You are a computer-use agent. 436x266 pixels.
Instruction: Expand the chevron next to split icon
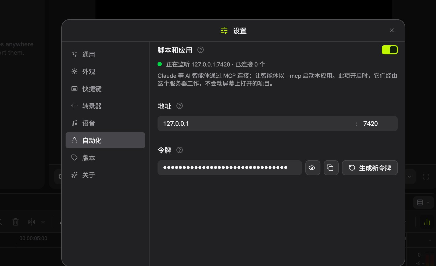click(43, 222)
